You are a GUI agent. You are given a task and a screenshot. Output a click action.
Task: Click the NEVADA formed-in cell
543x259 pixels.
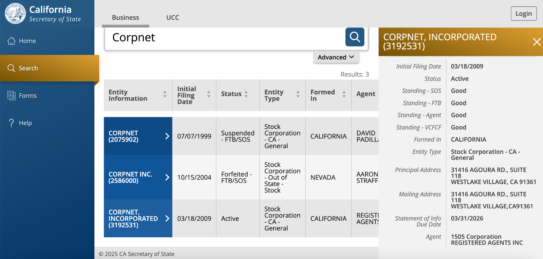pos(329,177)
